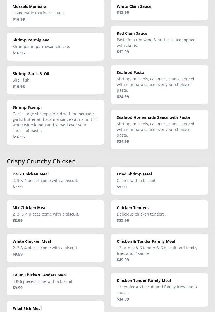Select White Clam Sauce item
215x312 pixels.
pyautogui.click(x=159, y=9)
